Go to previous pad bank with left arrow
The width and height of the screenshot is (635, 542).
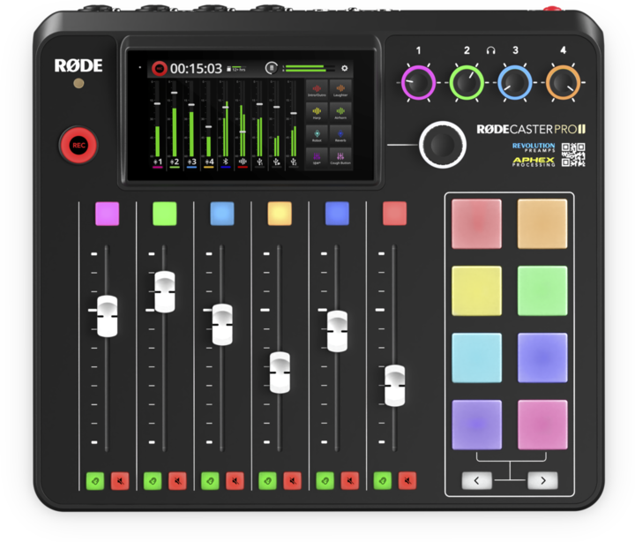click(476, 481)
